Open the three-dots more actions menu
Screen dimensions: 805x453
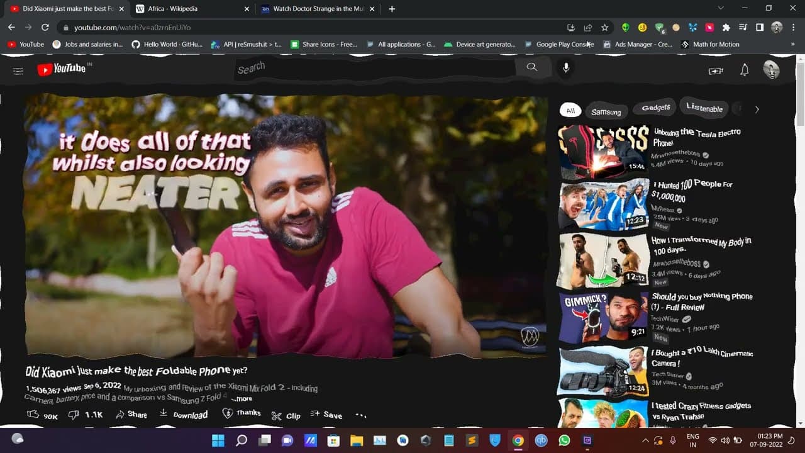pyautogui.click(x=360, y=415)
